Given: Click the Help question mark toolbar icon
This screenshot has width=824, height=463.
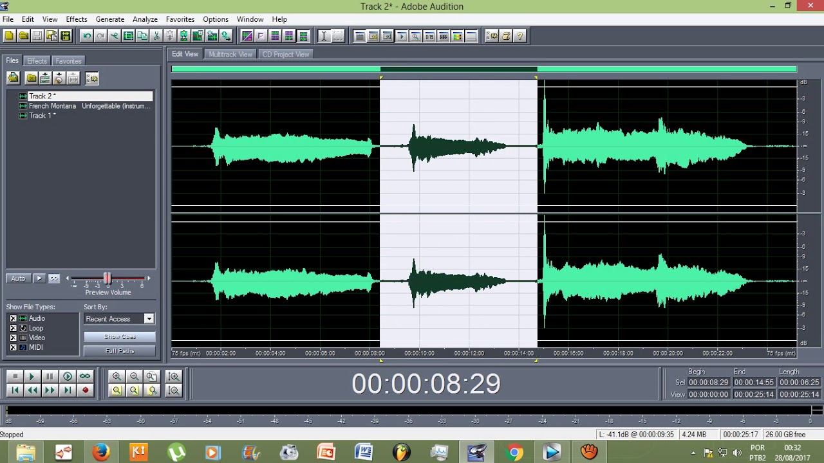Looking at the screenshot, I should (520, 36).
